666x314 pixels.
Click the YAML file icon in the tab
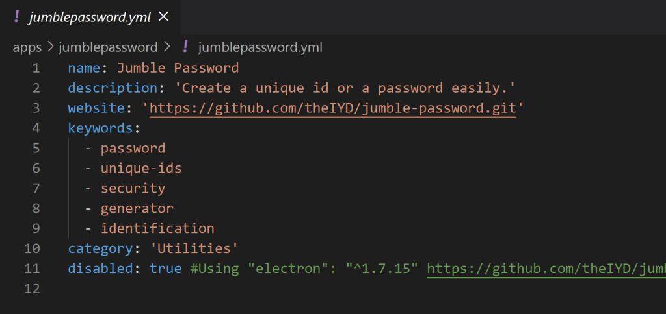16,17
